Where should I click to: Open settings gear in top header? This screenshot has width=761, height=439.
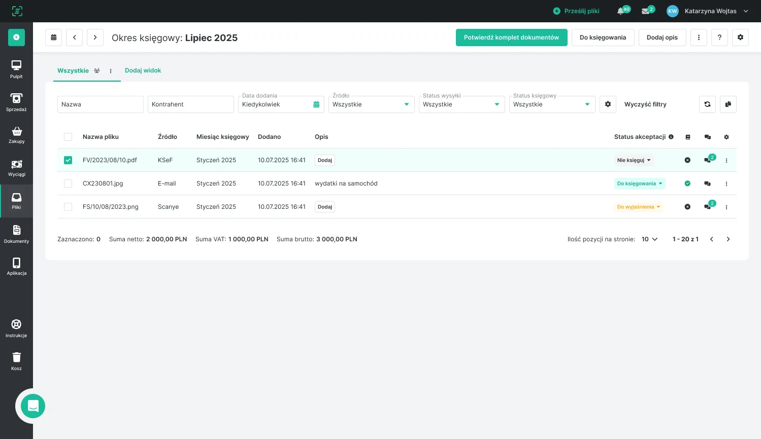point(741,38)
